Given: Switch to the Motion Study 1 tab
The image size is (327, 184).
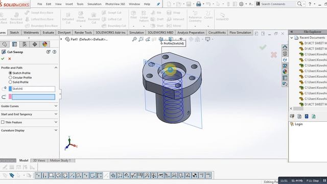Looking at the screenshot, I should 60,160.
